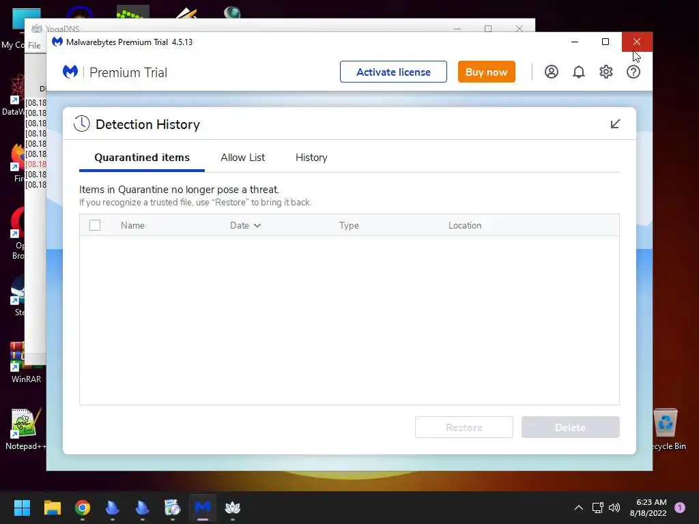Open the help question mark icon

(633, 72)
